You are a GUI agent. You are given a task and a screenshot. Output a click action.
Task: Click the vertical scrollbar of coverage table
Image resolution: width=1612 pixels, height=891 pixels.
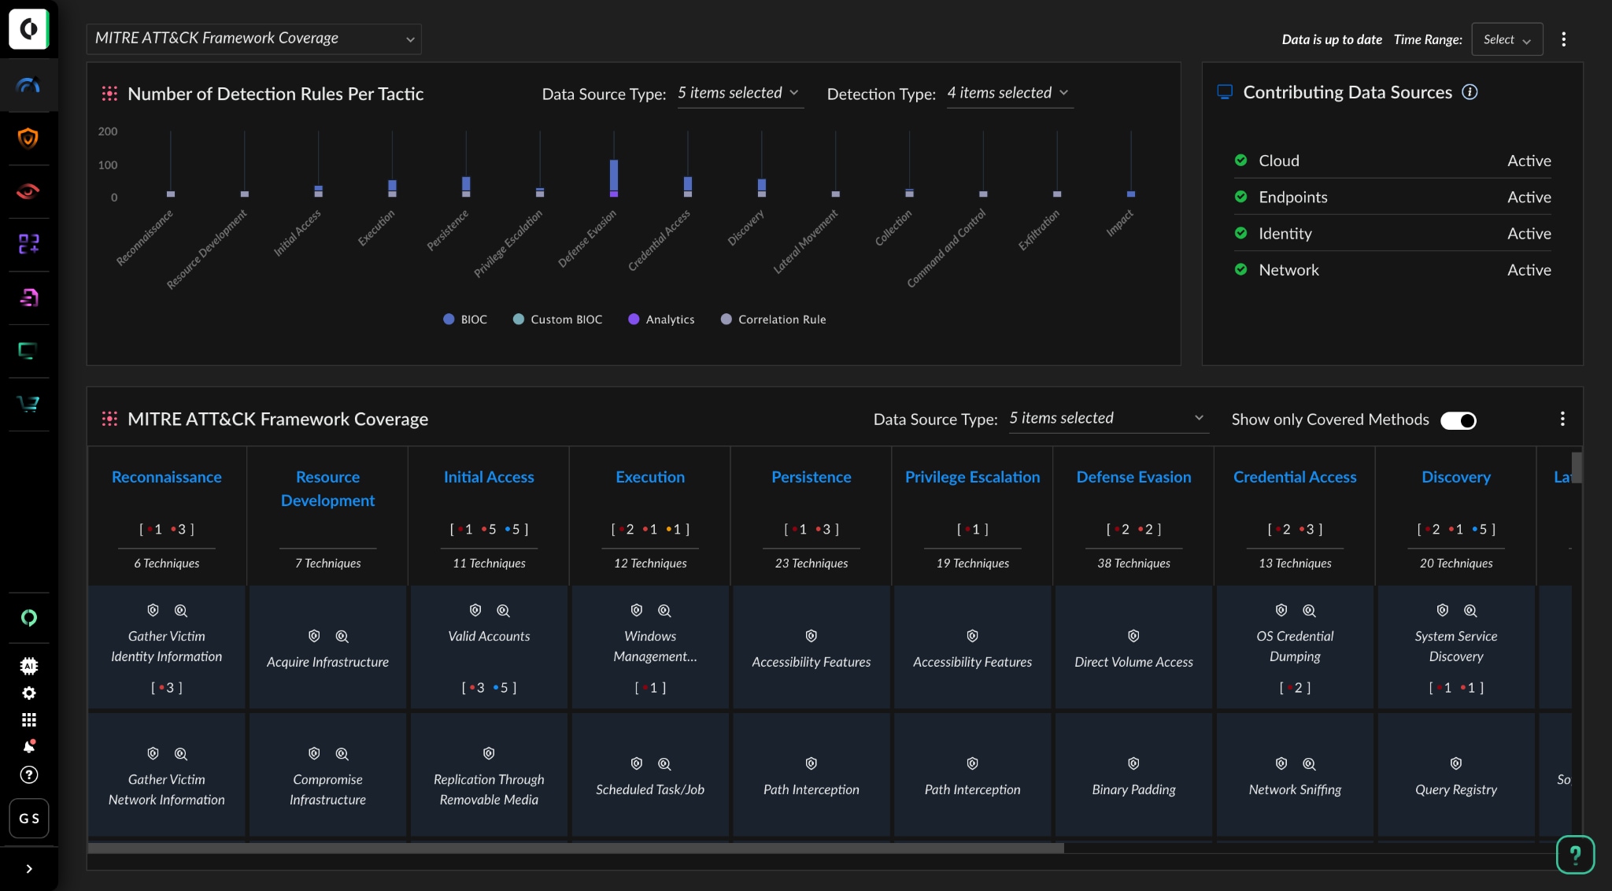(x=1577, y=468)
